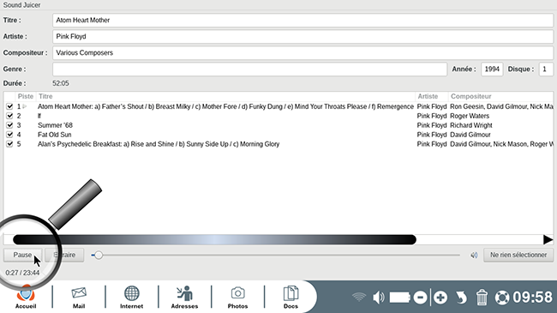This screenshot has width=557, height=313.
Task: Open the Photos camera icon
Action: [x=237, y=297]
